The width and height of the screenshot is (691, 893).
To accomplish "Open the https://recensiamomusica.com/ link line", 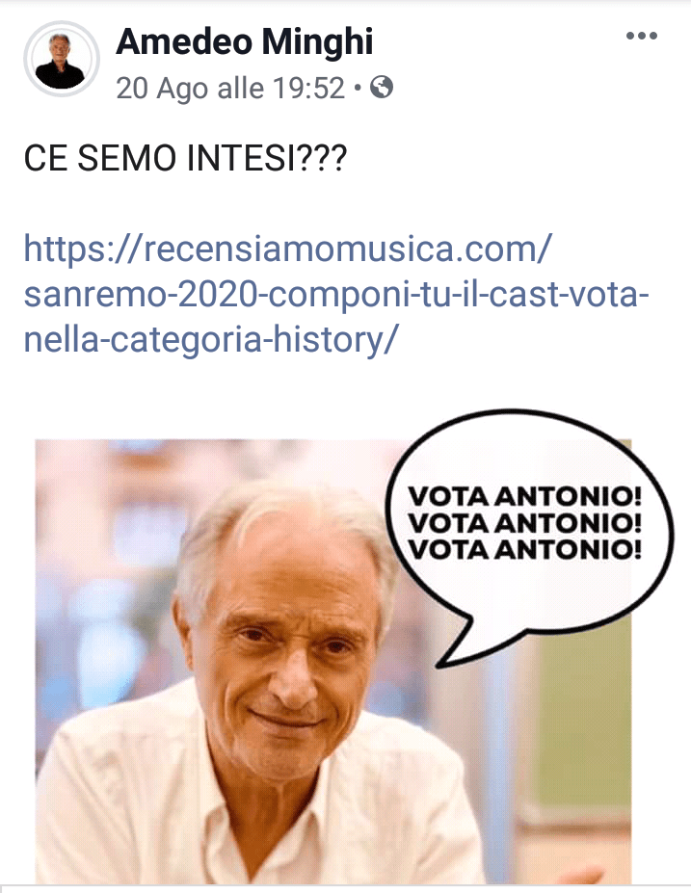I will (x=288, y=250).
